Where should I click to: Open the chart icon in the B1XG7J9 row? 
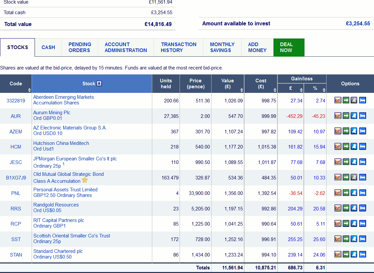(338, 177)
